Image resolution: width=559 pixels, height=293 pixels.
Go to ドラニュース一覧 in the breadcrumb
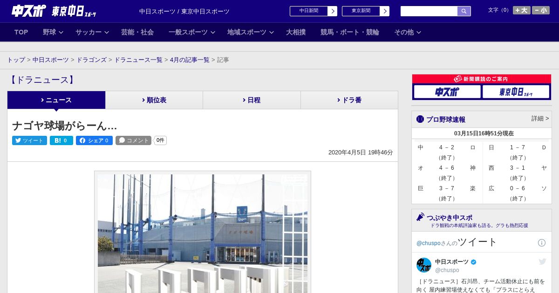[x=138, y=60]
